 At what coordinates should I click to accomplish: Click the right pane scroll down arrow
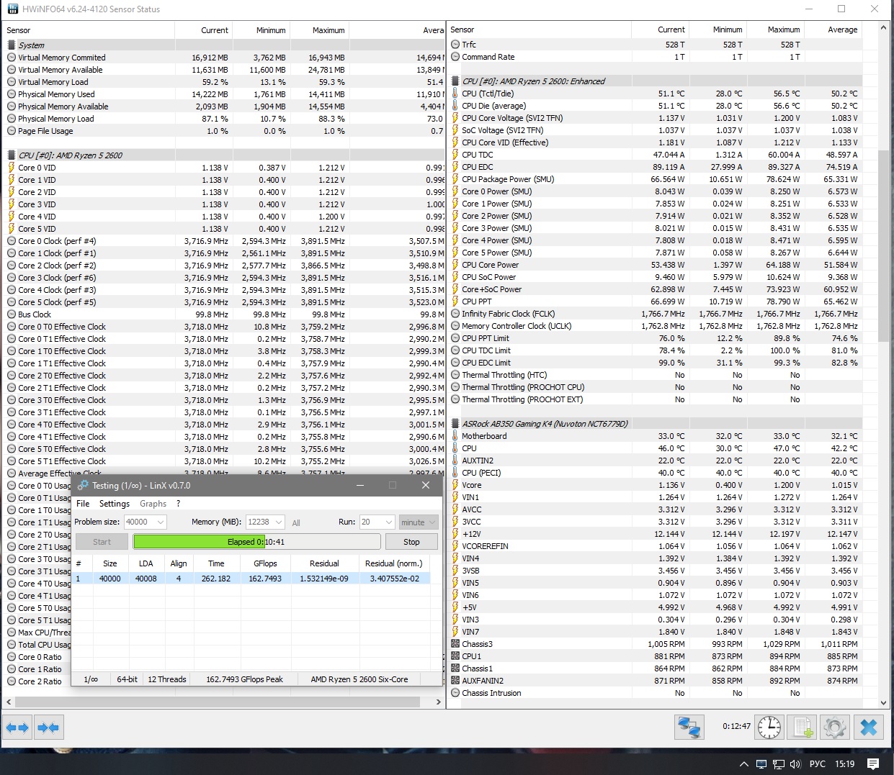pos(884,703)
